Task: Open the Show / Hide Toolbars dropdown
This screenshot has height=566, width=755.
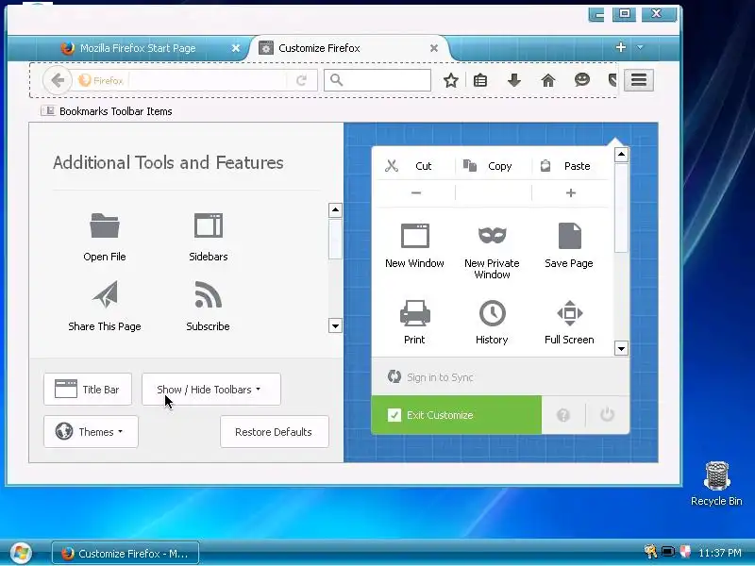Action: (210, 390)
